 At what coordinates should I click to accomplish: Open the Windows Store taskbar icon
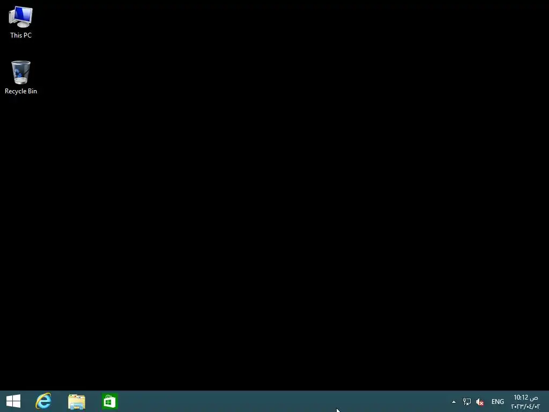tap(109, 401)
